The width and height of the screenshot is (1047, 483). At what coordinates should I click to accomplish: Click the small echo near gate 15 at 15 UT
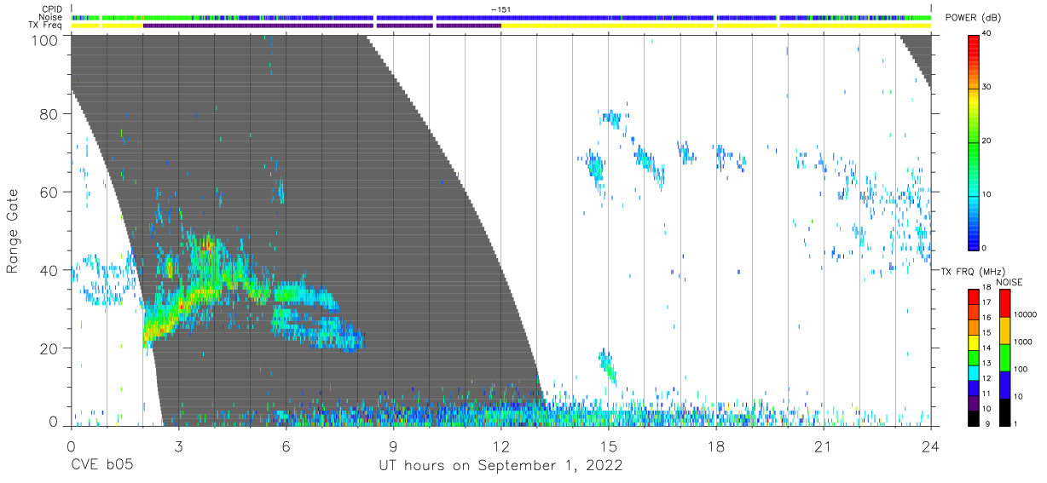[x=607, y=366]
